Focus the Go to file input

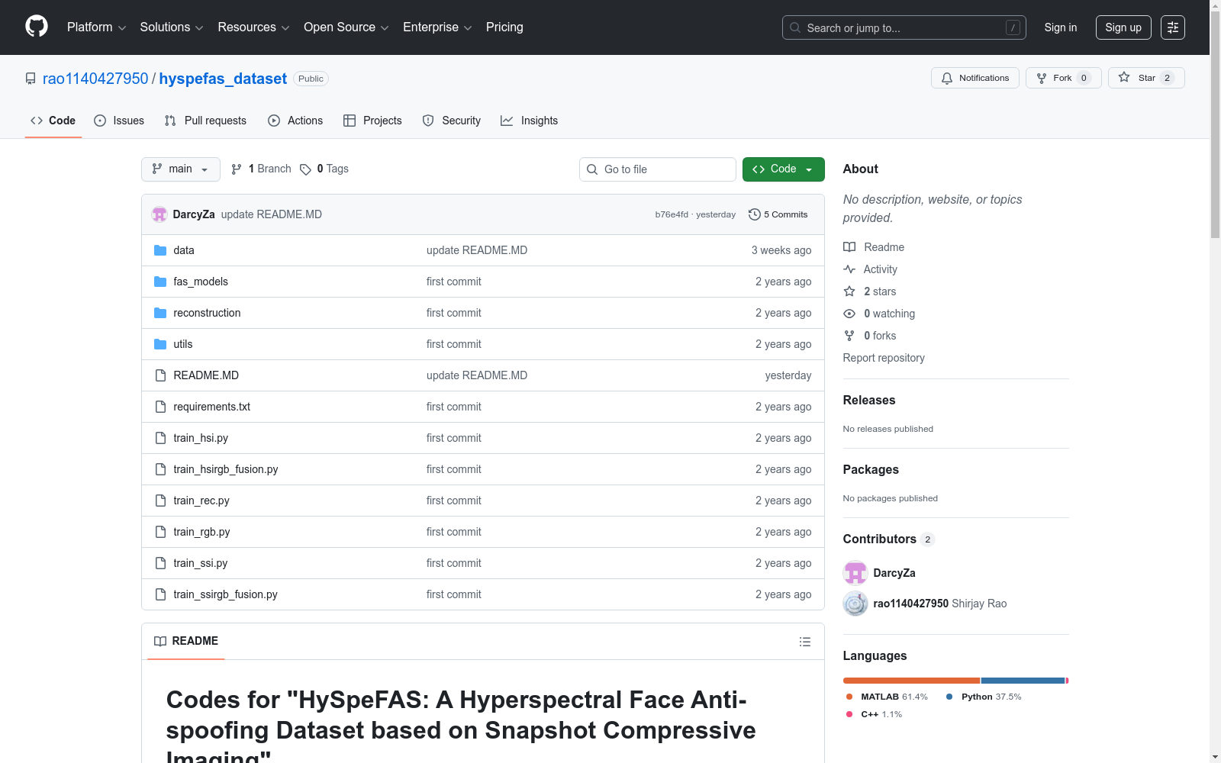[x=658, y=169]
